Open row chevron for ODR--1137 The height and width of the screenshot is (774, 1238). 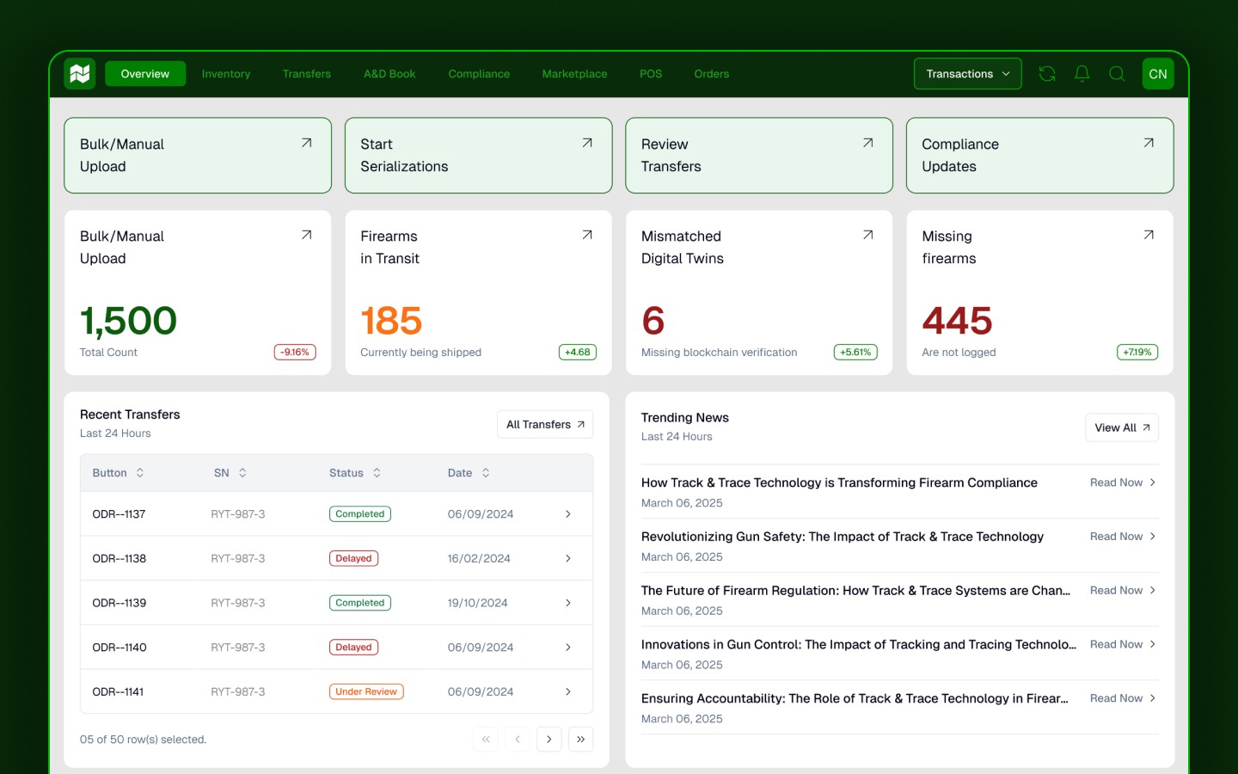pyautogui.click(x=568, y=514)
